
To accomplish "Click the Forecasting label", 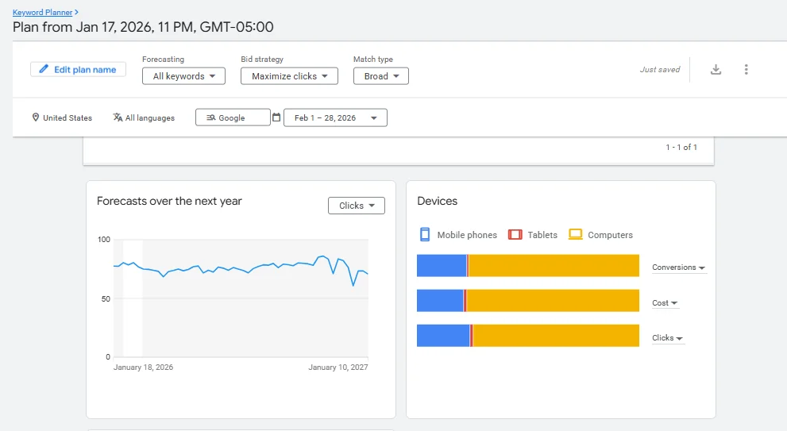I will 163,60.
